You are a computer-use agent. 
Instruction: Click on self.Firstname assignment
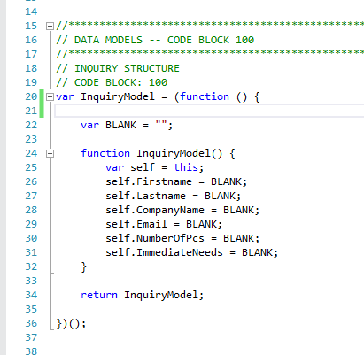point(176,181)
